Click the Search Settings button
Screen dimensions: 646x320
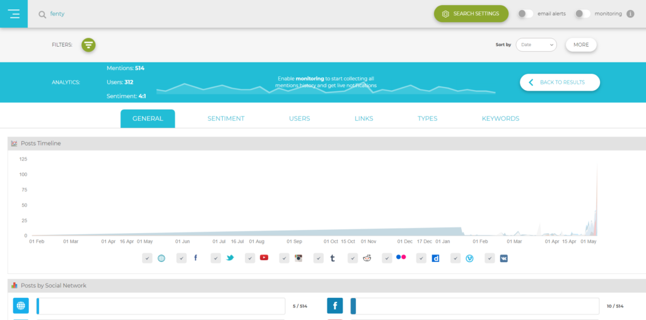471,14
